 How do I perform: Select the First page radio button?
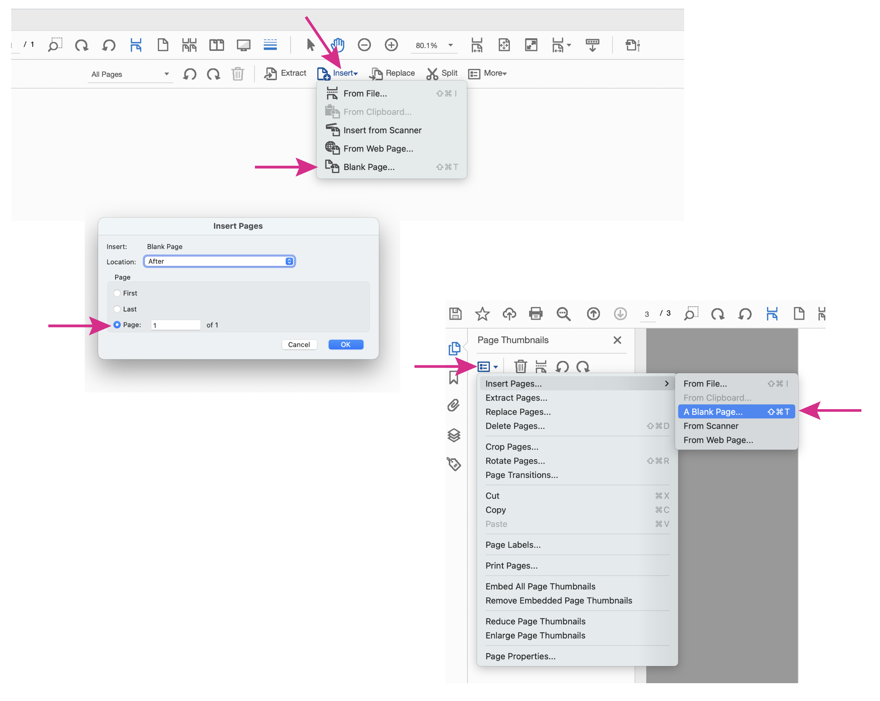[x=117, y=293]
